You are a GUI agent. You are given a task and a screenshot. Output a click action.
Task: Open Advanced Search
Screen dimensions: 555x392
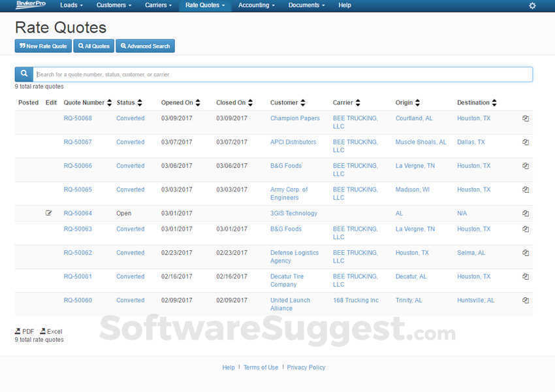(146, 46)
